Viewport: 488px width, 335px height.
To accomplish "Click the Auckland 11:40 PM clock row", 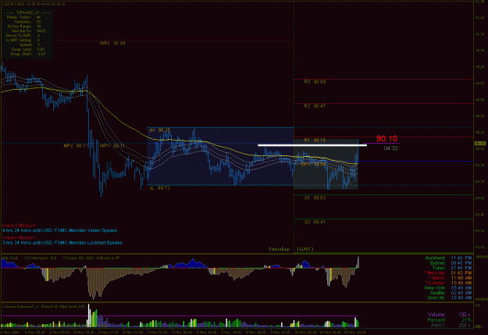I will tap(448, 258).
